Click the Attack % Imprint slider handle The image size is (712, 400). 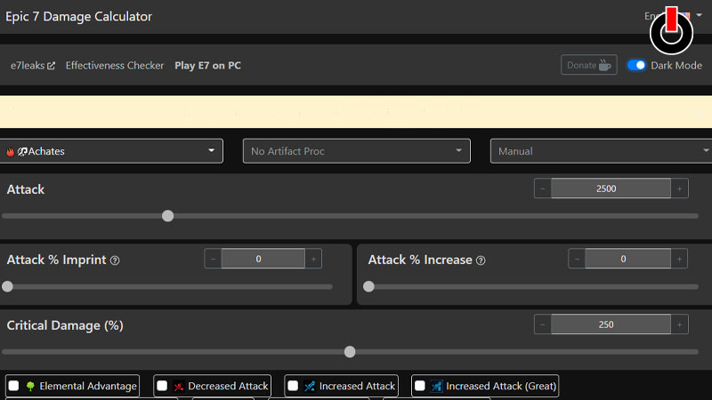(x=7, y=286)
